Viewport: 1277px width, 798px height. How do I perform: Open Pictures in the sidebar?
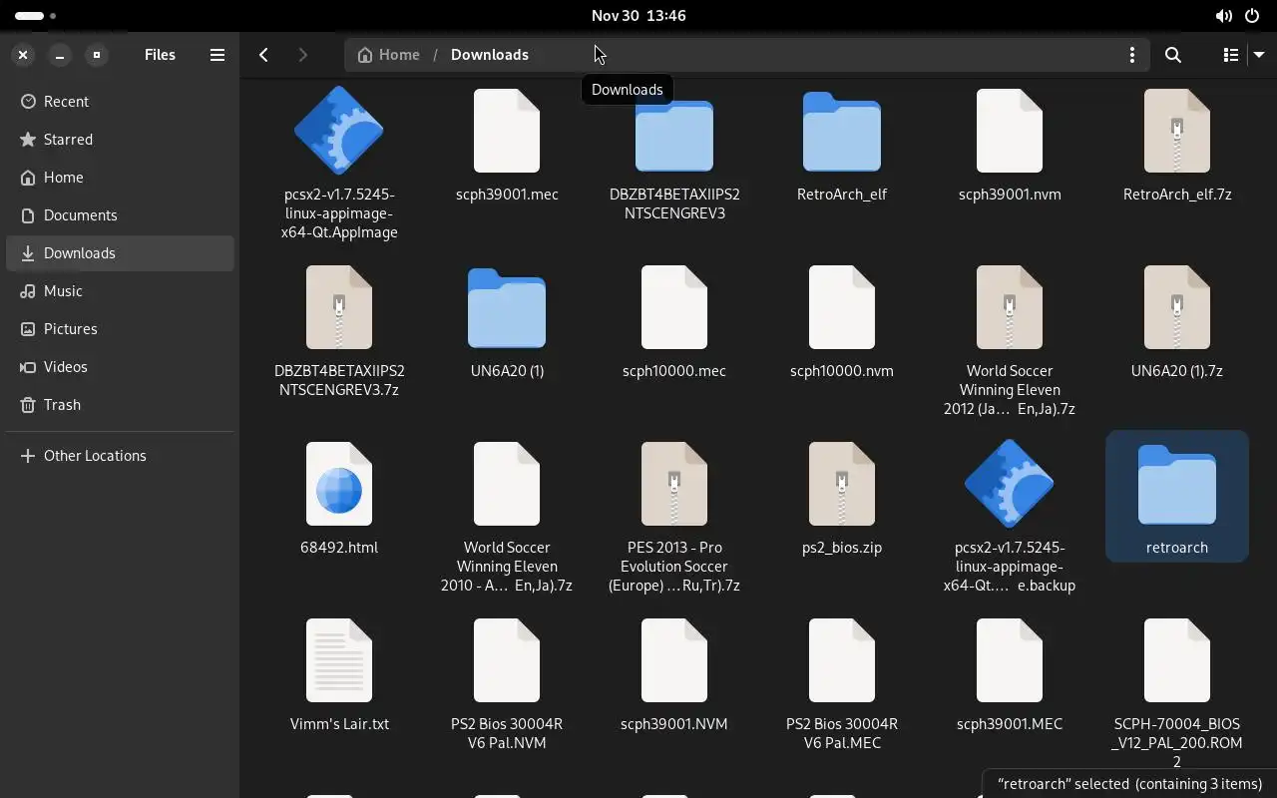120,329
